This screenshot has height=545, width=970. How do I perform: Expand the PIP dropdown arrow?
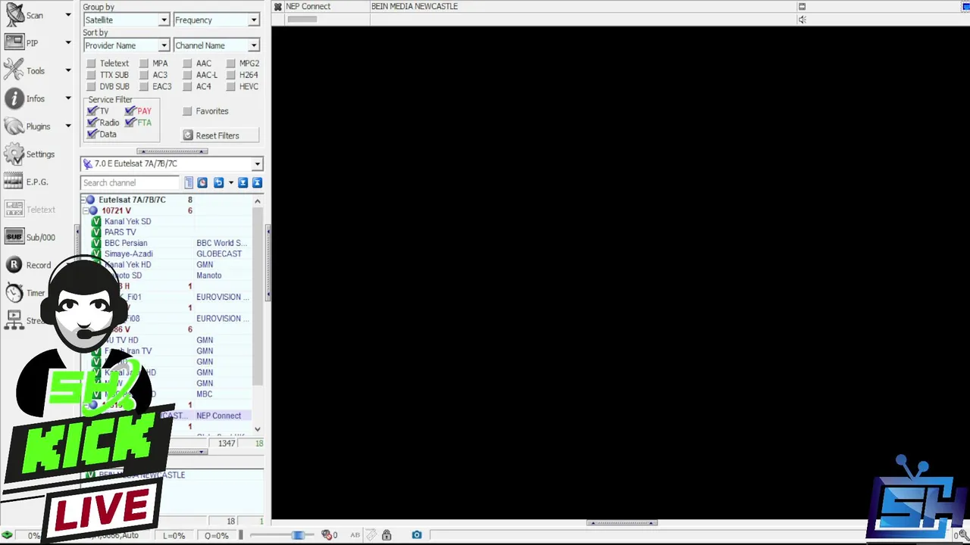click(68, 43)
